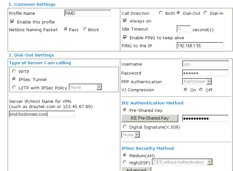
Task: Click the Idle Timeout field
Action: [183, 29]
